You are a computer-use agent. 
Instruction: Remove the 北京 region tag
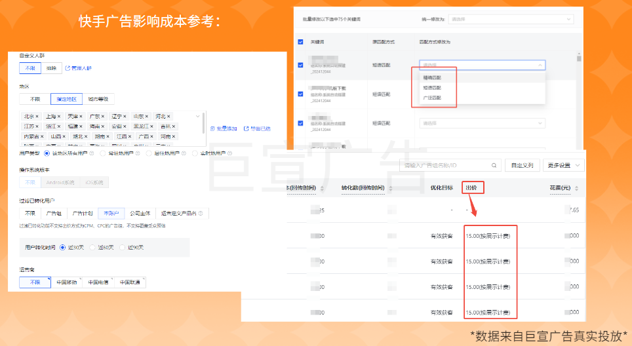coord(37,117)
